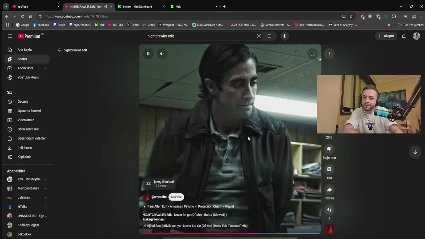Clear the search box text

click(x=259, y=36)
